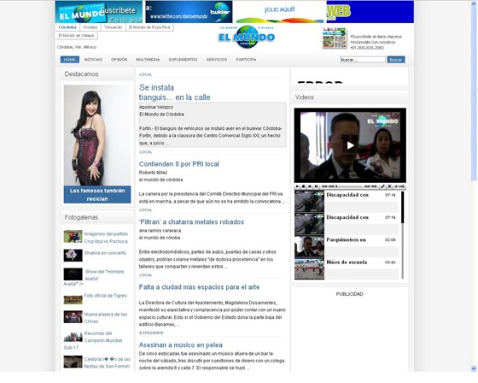The height and width of the screenshot is (383, 478).
Task: Open the first 'Discapacidad con' video thumbnail
Action: coord(309,202)
